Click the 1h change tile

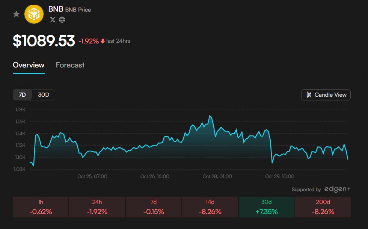coord(41,207)
